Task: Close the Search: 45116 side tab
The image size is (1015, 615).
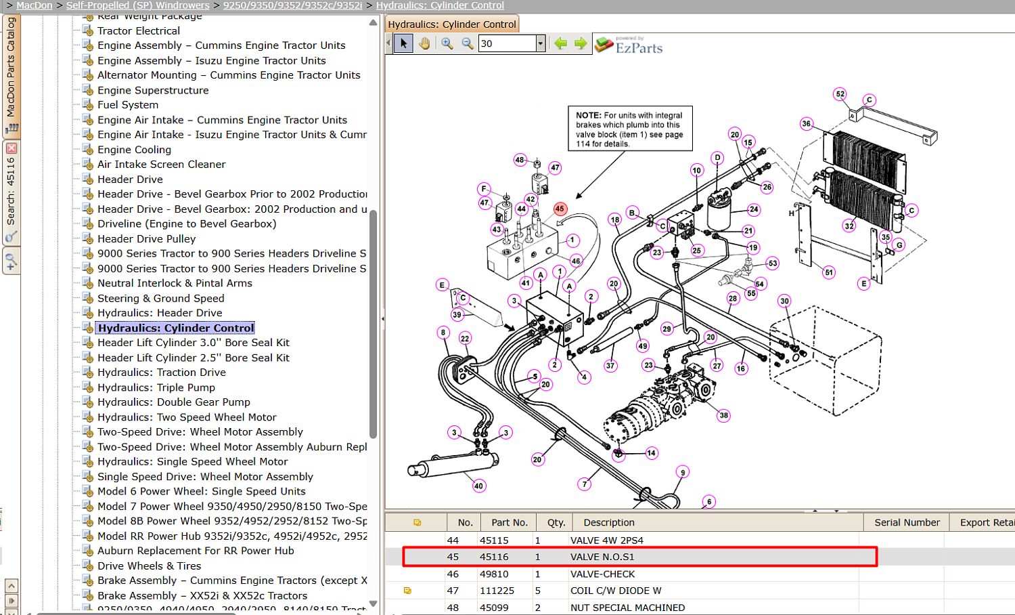Action: pyautogui.click(x=12, y=148)
